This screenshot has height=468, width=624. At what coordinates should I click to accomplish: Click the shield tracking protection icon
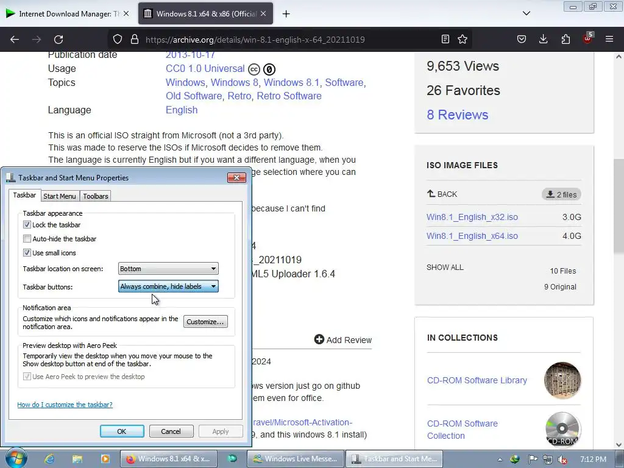click(x=118, y=39)
